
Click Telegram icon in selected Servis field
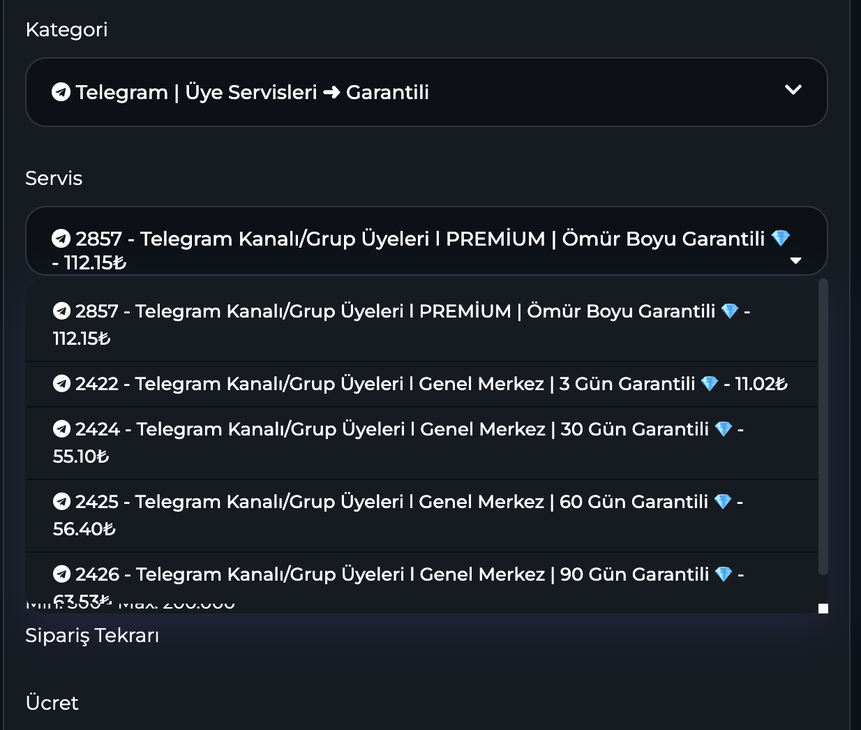coord(61,239)
